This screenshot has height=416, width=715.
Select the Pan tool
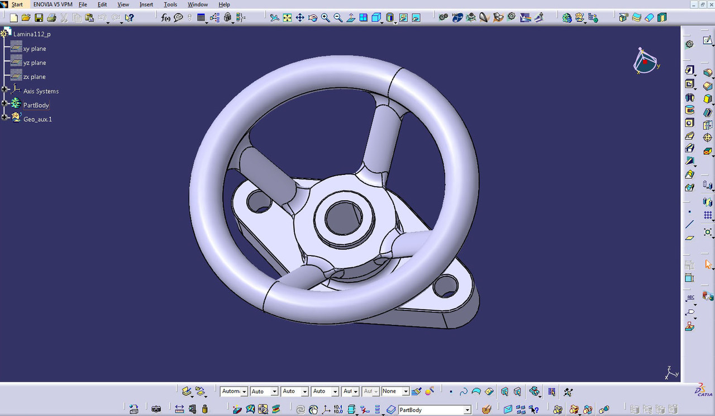click(x=300, y=18)
